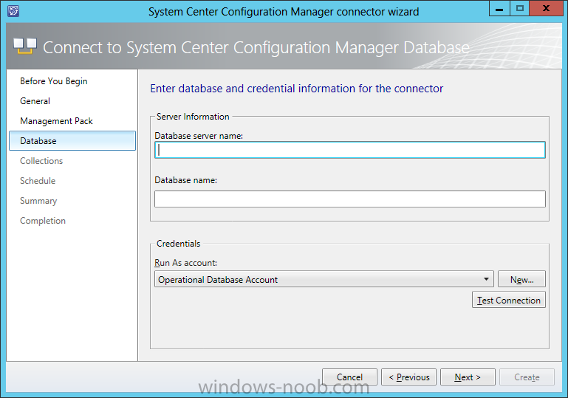
Task: Click the 'Server Information' group heading
Action: [193, 117]
